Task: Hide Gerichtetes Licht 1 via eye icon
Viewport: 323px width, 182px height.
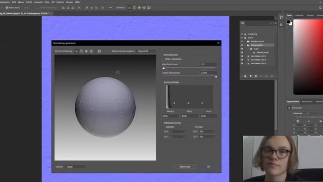Action: 242,56
